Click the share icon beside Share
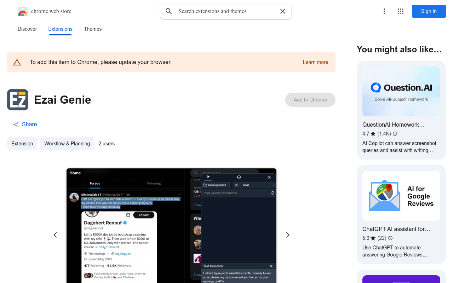The width and height of the screenshot is (453, 283). tap(16, 125)
